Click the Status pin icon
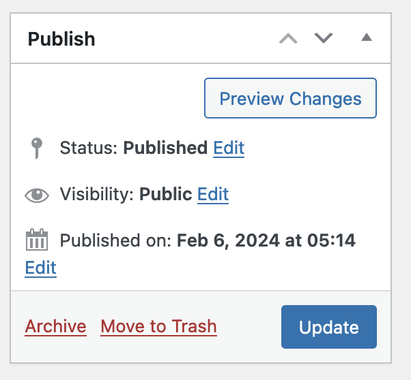The image size is (411, 380). [x=37, y=148]
